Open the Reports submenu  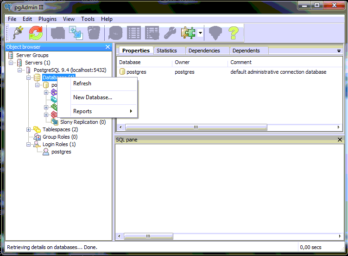coord(97,111)
